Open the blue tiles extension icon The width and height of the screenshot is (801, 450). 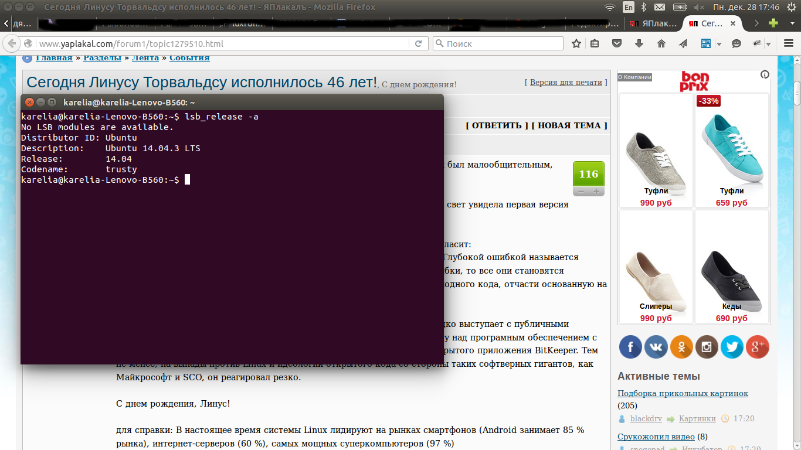706,44
